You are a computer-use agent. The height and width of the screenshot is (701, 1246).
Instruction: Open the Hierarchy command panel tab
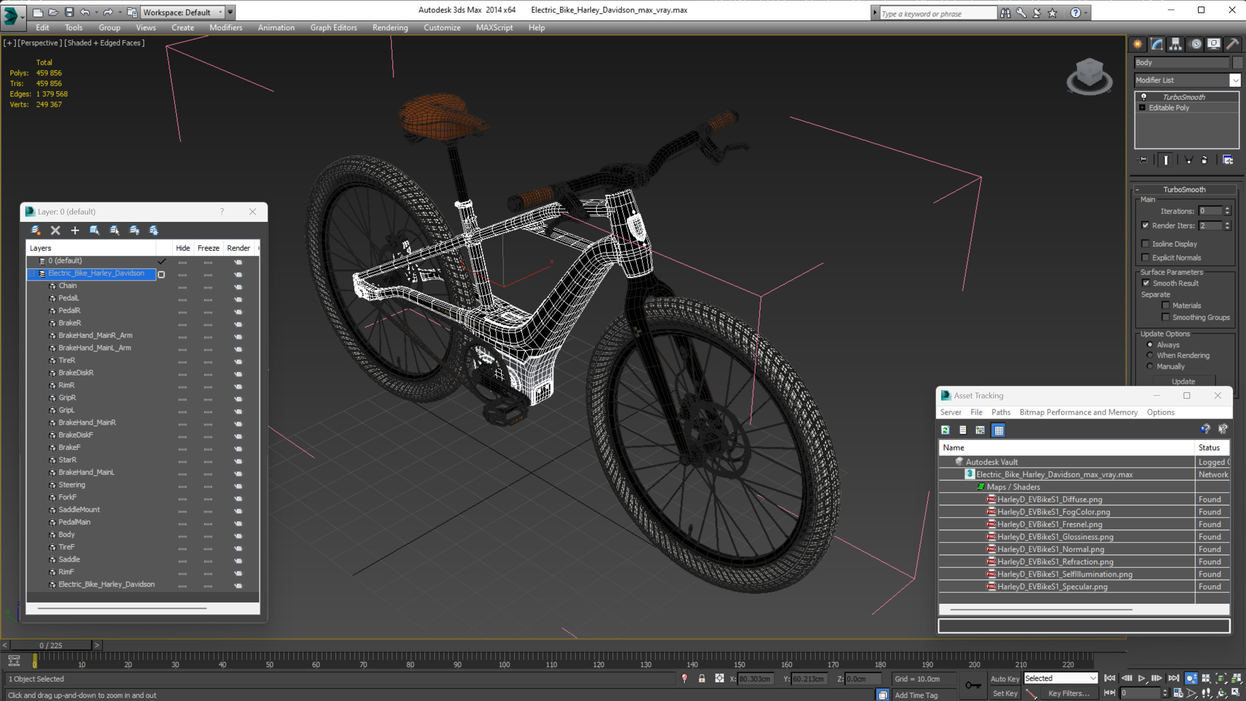pos(1175,44)
